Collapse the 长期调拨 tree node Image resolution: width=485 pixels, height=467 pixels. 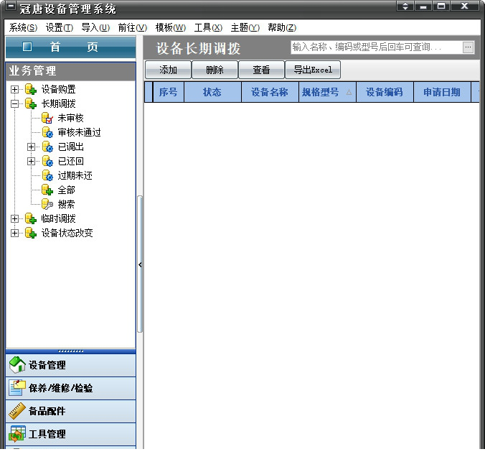point(15,103)
